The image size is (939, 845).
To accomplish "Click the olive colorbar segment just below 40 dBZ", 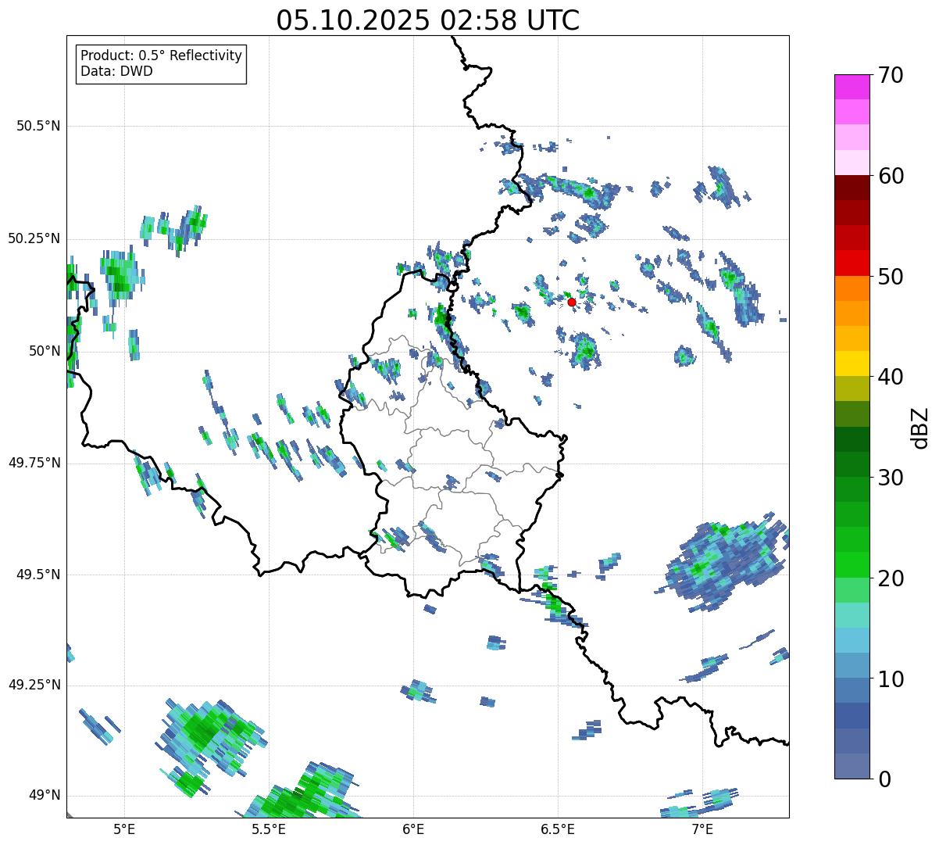I will [x=852, y=388].
